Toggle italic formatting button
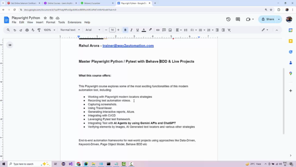This screenshot has width=296, height=167. tap(131, 30)
